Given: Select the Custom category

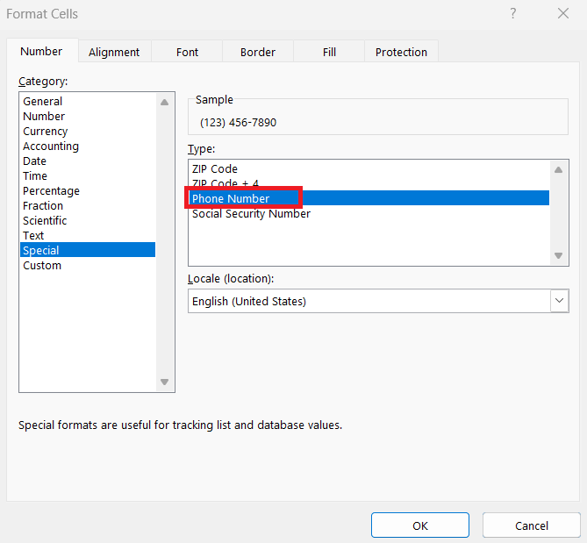Looking at the screenshot, I should point(88,265).
